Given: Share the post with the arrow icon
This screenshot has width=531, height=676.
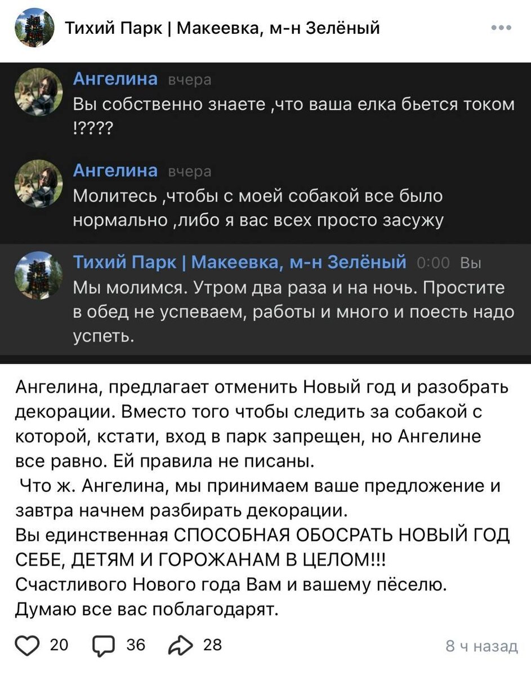Looking at the screenshot, I should click(179, 644).
